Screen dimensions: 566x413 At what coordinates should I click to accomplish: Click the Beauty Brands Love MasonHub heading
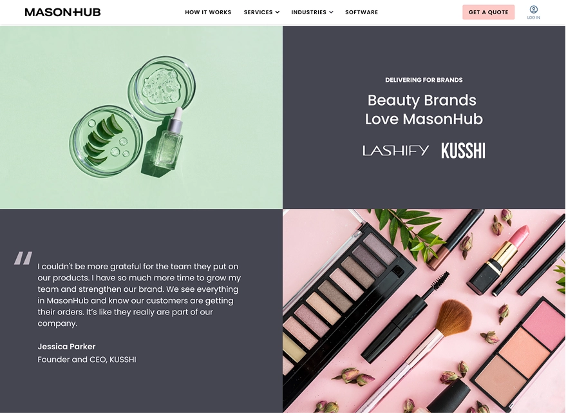424,110
